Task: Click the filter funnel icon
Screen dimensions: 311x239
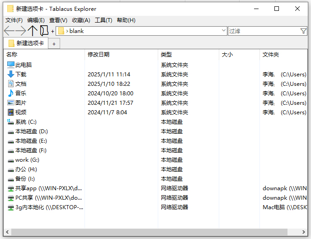Action: (x=303, y=31)
